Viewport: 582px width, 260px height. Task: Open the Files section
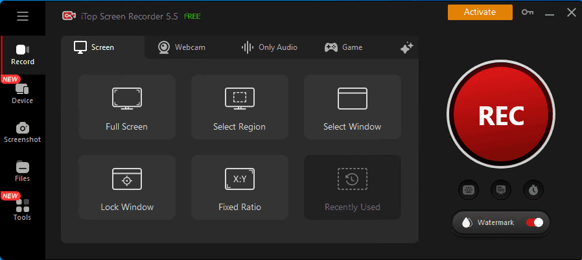point(23,171)
